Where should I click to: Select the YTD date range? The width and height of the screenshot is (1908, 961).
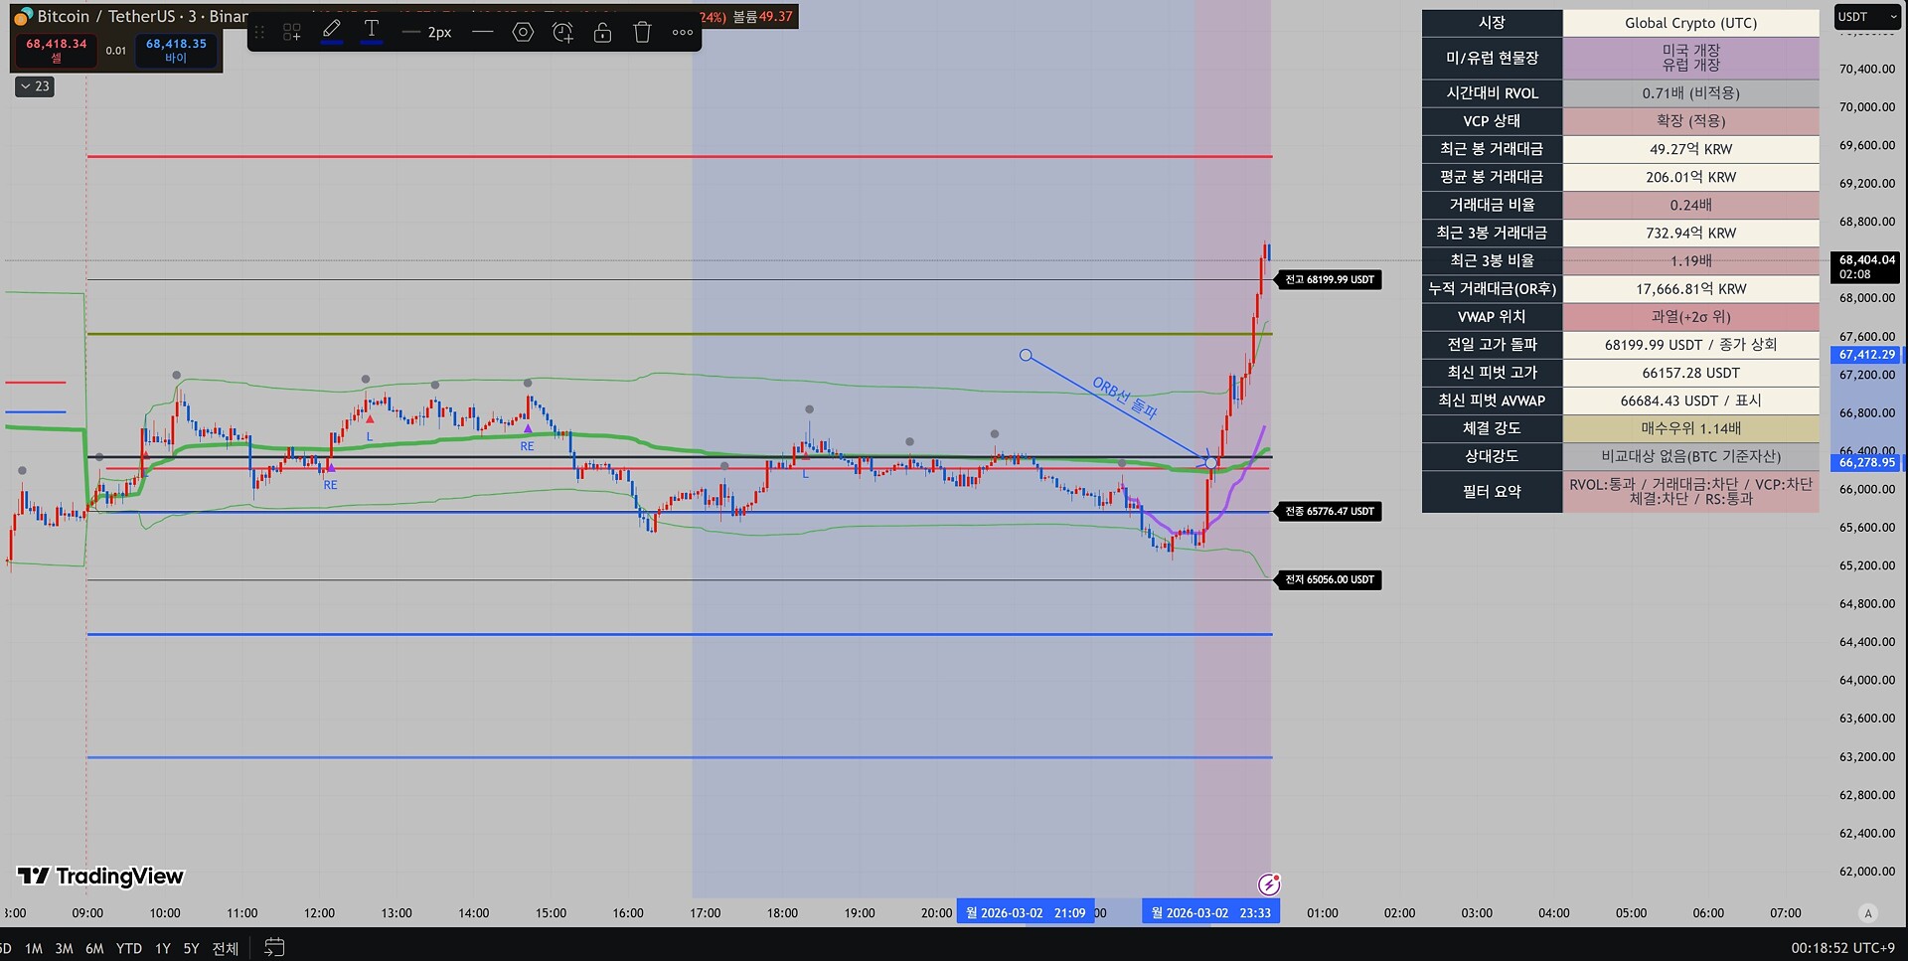click(129, 948)
